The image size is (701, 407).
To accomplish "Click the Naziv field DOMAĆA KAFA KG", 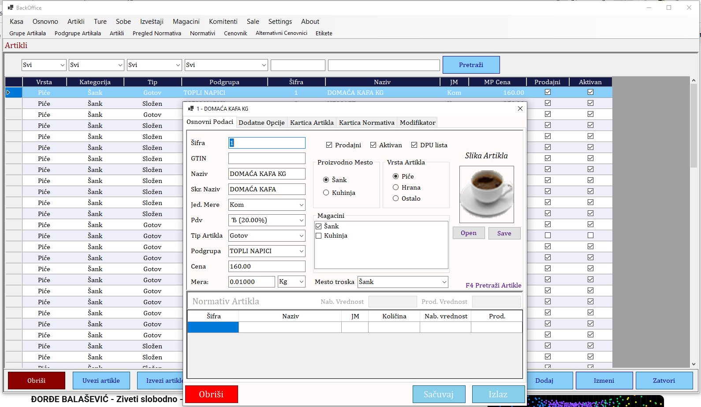I will coord(267,174).
